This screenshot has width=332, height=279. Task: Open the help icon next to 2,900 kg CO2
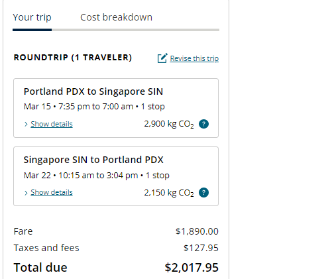click(x=203, y=124)
